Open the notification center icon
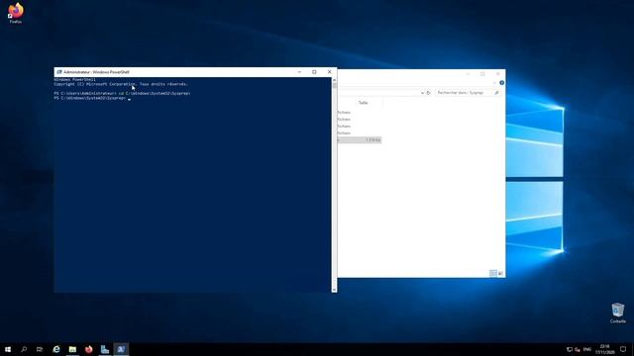This screenshot has height=356, width=634. point(623,349)
